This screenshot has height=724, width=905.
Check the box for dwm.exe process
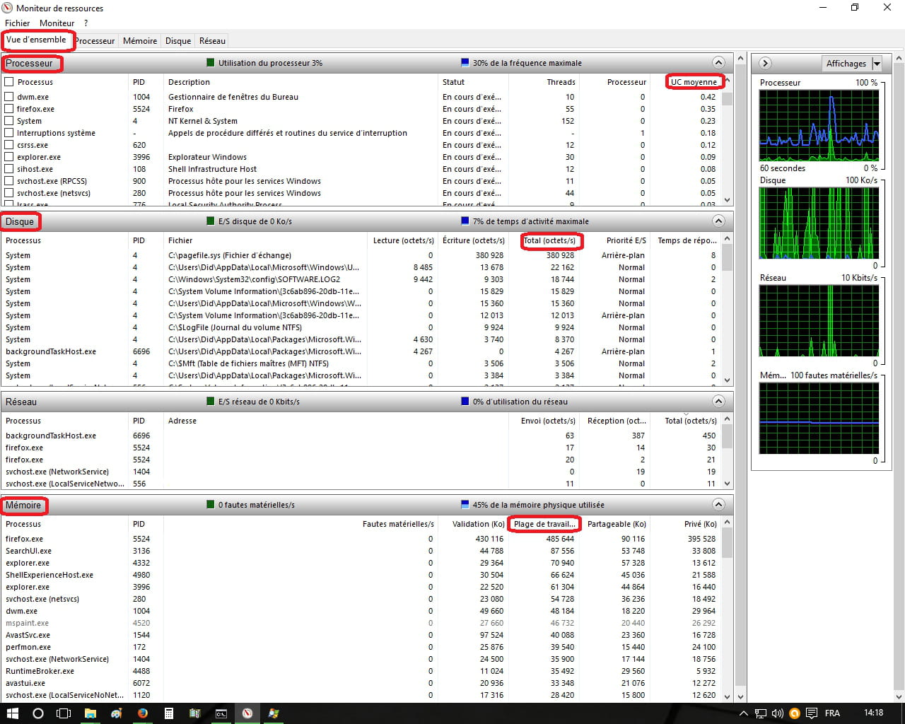(9, 97)
